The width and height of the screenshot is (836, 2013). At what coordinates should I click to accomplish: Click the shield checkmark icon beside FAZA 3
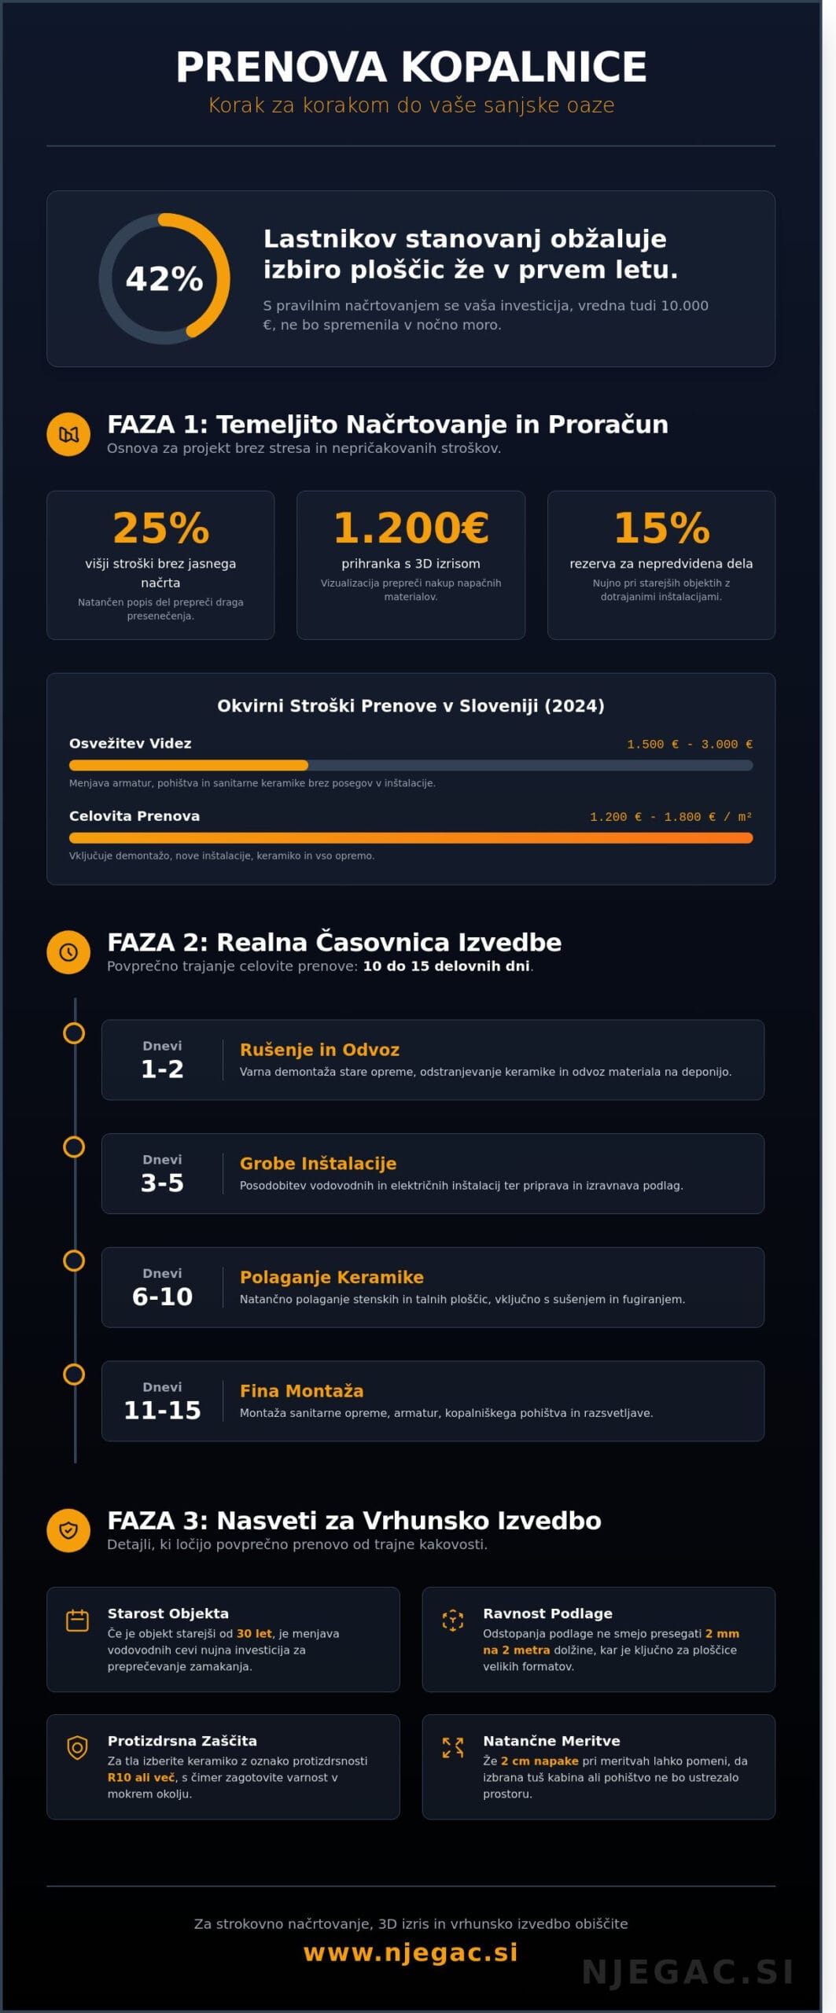point(68,1530)
